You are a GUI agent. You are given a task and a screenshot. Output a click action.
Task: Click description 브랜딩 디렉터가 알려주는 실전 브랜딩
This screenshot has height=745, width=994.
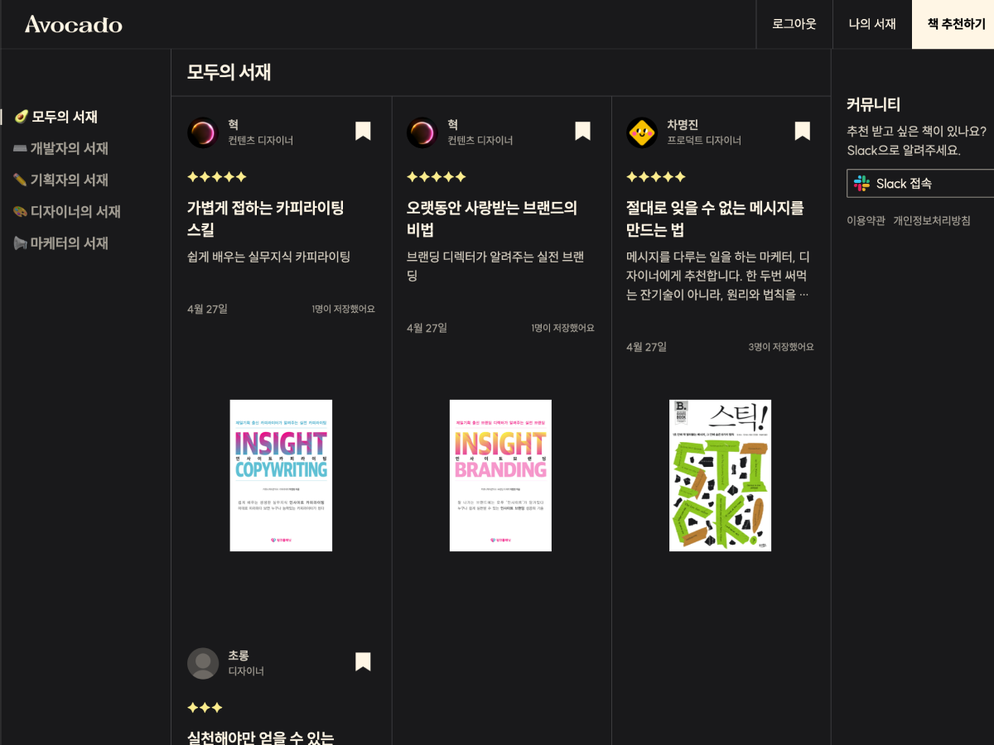[x=495, y=266]
